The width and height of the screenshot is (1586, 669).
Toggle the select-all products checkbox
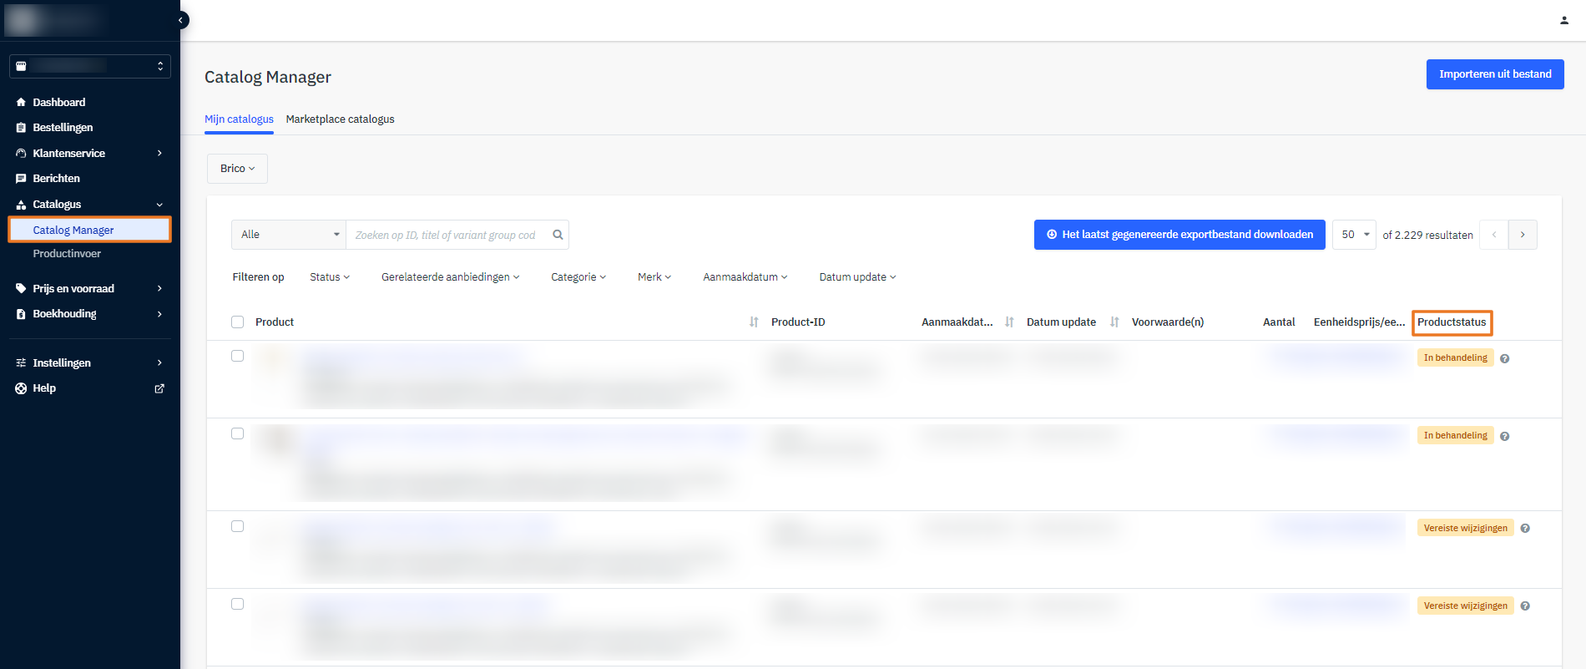(238, 322)
